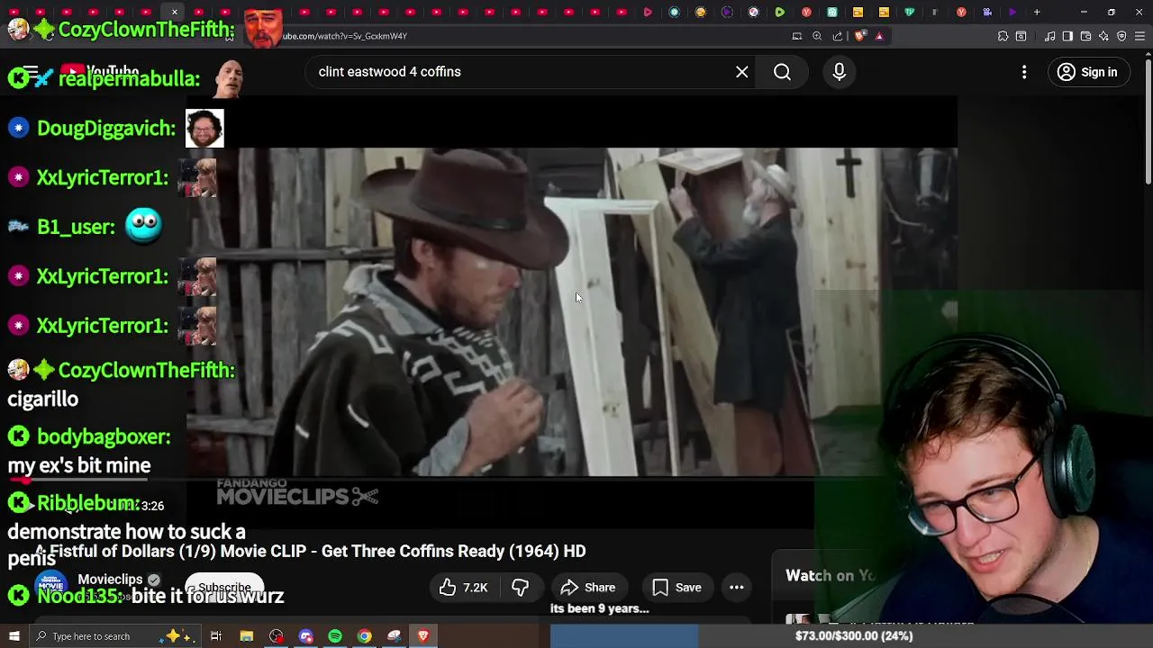
Task: Click realpermabulla username in chat
Action: coord(129,78)
